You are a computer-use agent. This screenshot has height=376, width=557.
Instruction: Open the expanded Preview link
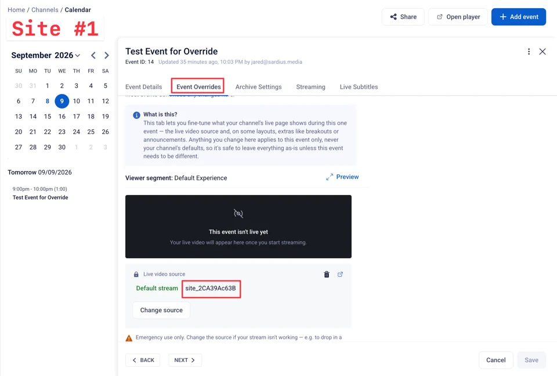pos(342,177)
